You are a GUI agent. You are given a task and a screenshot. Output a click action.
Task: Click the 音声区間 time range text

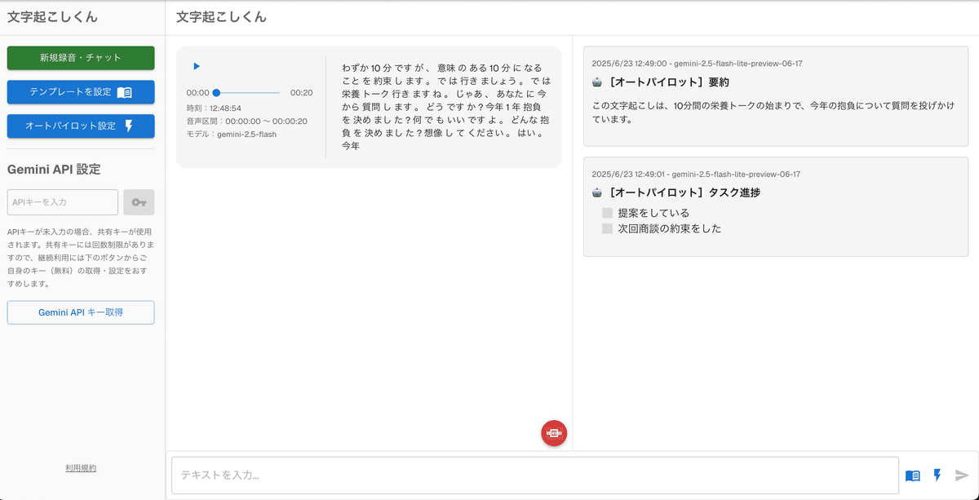click(246, 121)
